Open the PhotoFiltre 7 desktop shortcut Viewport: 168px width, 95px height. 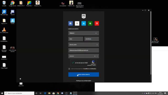[29, 3]
